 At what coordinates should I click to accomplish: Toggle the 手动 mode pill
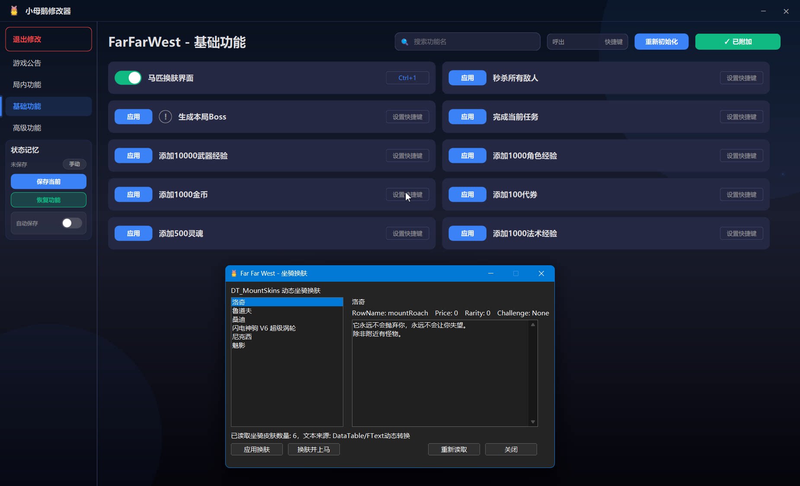click(74, 164)
